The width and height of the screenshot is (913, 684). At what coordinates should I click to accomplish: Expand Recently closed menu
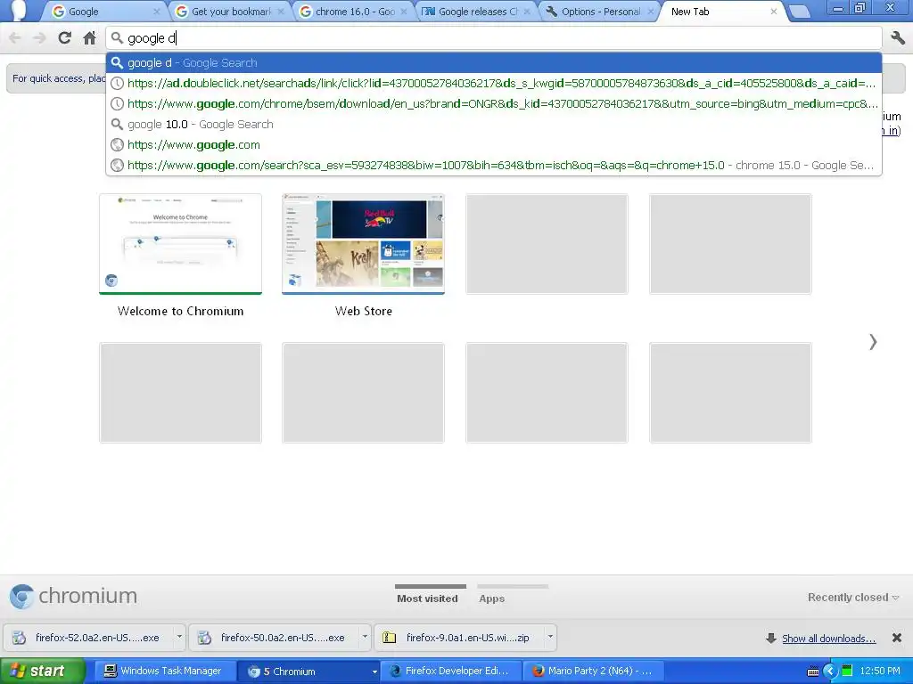[853, 598]
